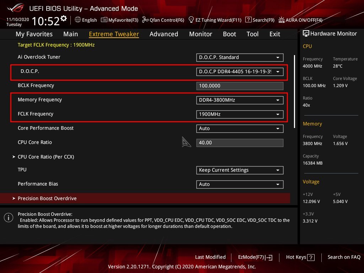
Task: Click the 5.040 V reading
Action: [340, 201]
